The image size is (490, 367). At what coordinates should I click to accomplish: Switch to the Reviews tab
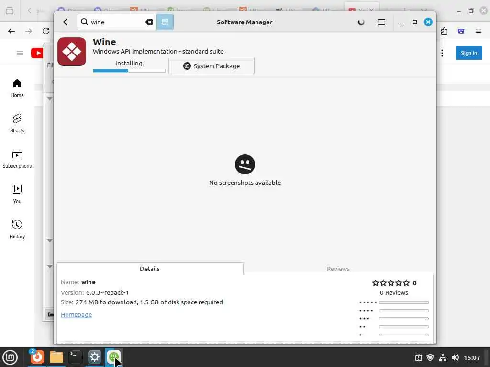[338, 269]
